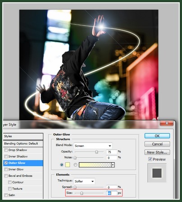Enable the Inner Shadow checkbox

pyautogui.click(x=6, y=156)
